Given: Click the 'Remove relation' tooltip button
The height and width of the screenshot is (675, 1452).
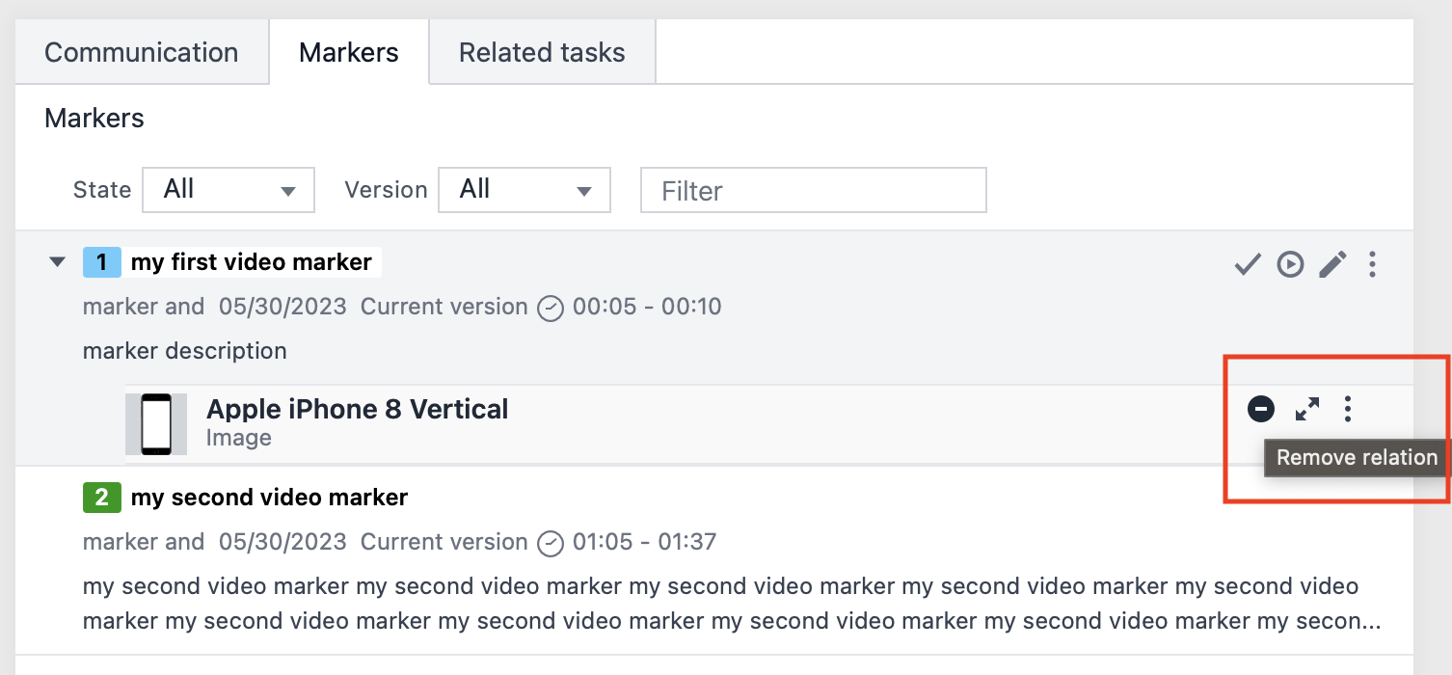Looking at the screenshot, I should 1356,457.
